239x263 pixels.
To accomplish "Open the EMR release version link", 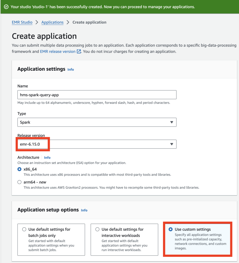I will (58, 51).
